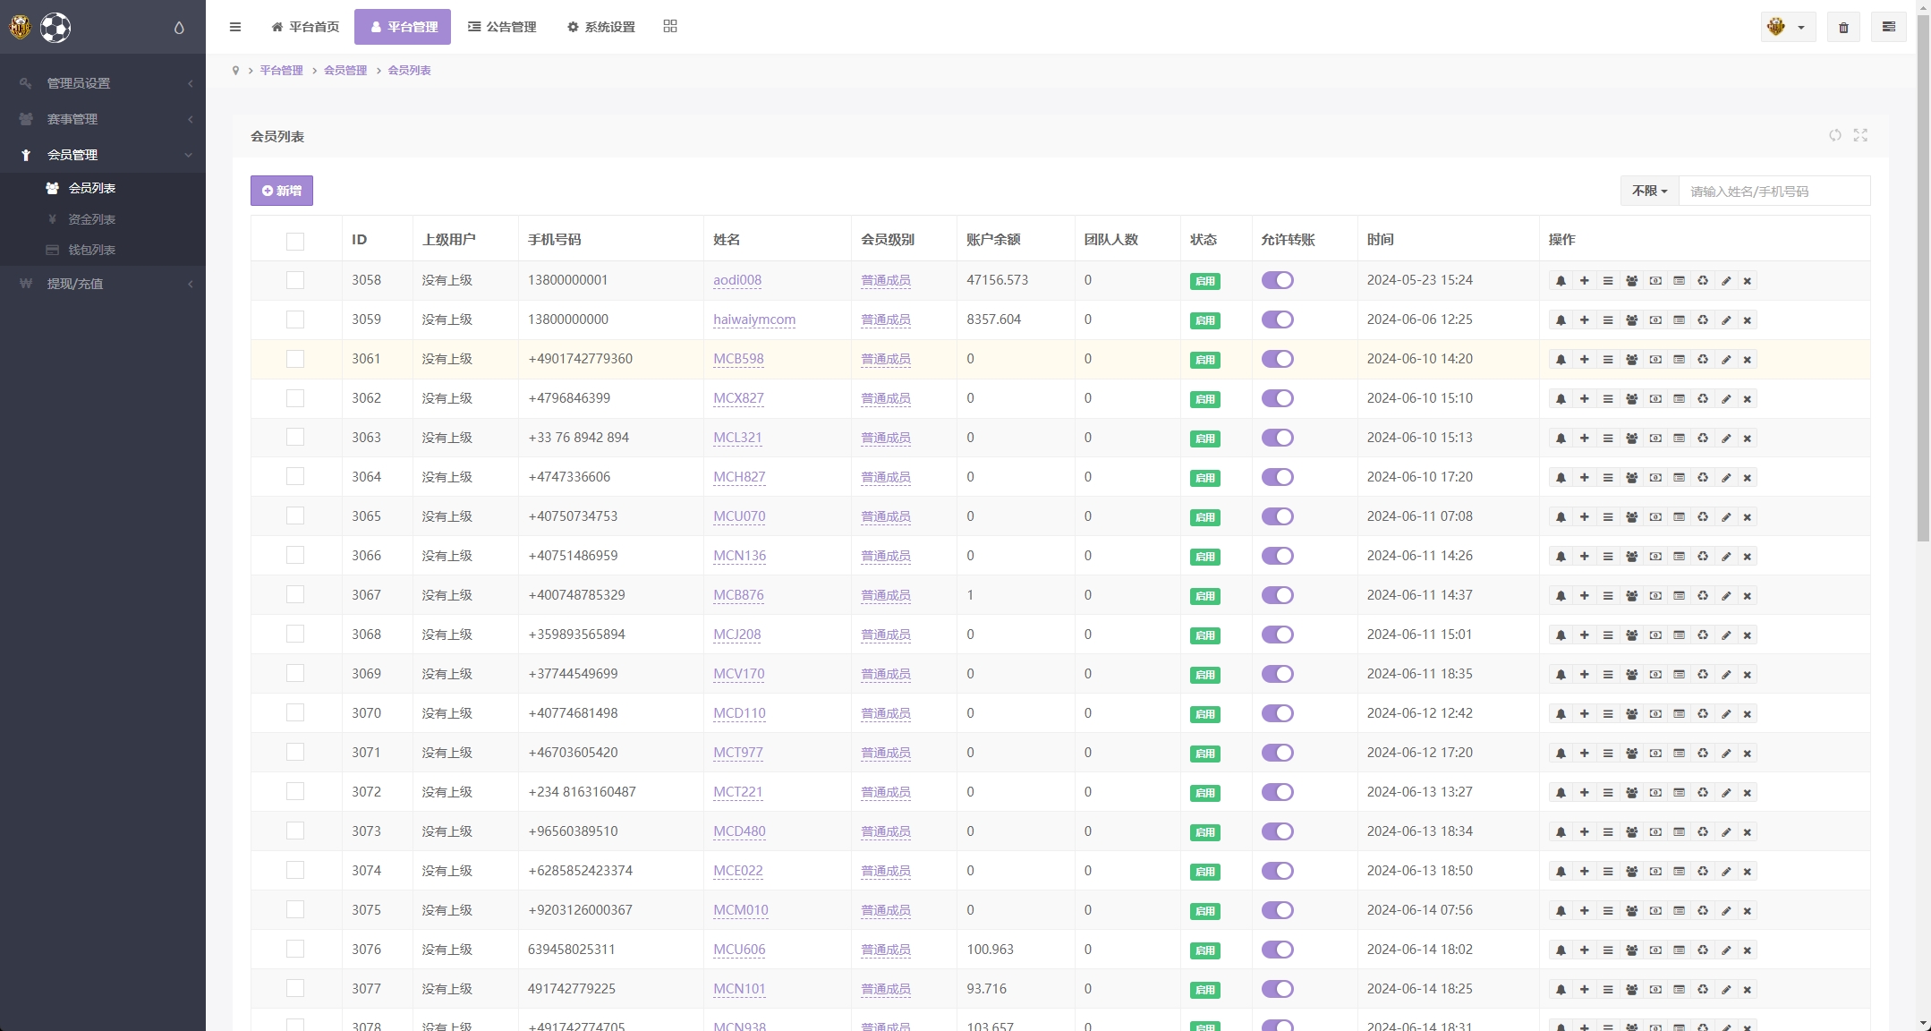The image size is (1931, 1031).
Task: Click into the name/phone search input field
Action: tap(1774, 191)
